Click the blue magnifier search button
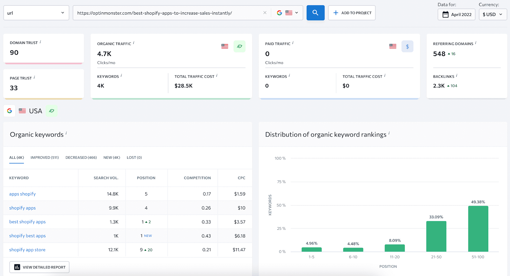510x276 pixels. [315, 13]
